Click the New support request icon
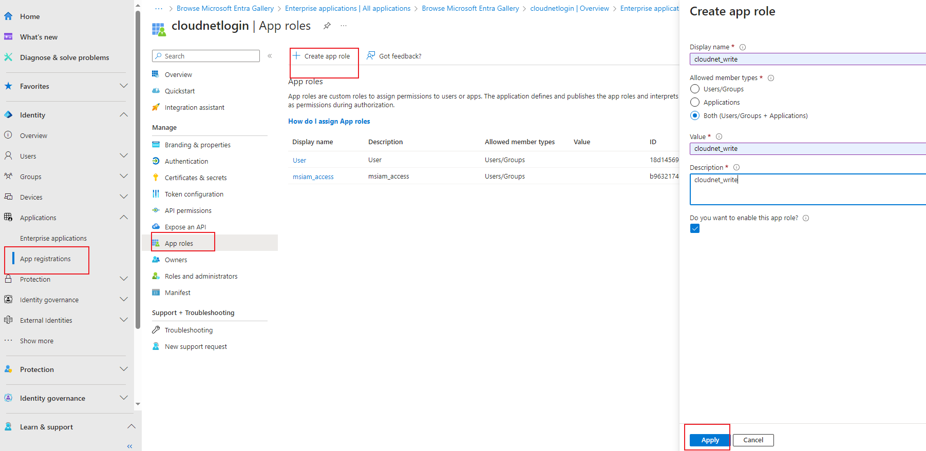This screenshot has width=926, height=451. pos(156,346)
